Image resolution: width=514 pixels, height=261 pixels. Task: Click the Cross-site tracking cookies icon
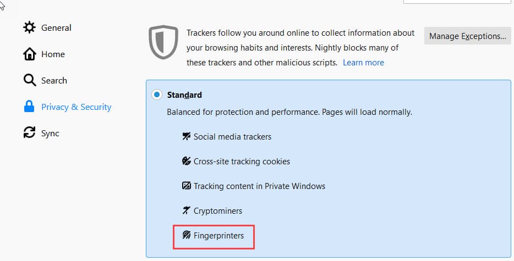click(186, 161)
